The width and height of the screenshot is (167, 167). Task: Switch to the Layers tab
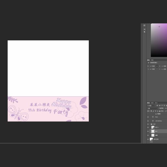coord(148,103)
